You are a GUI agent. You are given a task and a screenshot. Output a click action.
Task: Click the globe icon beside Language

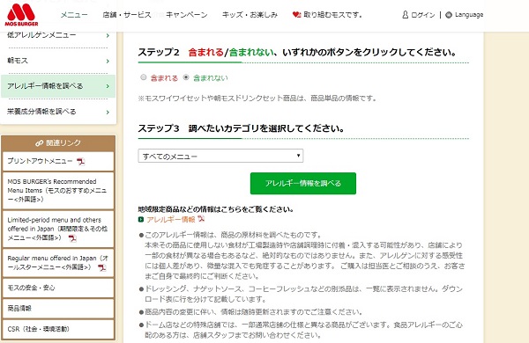(449, 15)
